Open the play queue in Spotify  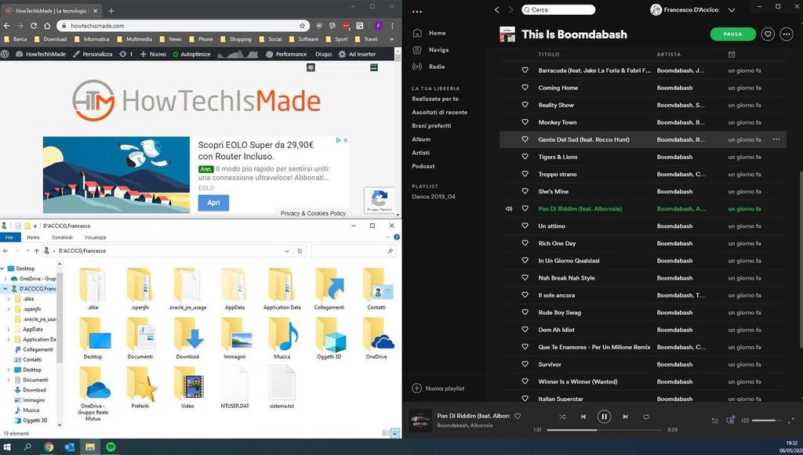coord(716,421)
